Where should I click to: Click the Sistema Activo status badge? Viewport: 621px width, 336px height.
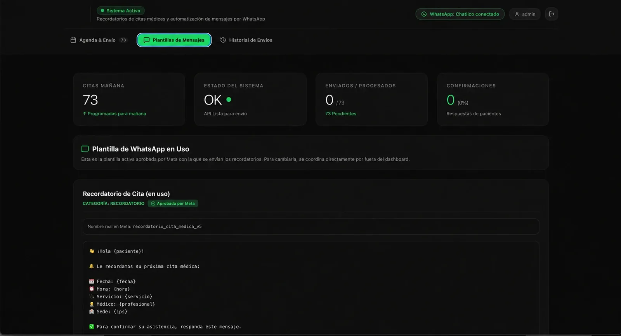tap(121, 10)
